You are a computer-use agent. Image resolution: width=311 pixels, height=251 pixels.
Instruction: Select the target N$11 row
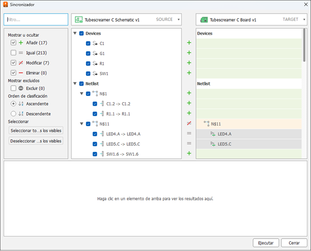[249, 124]
